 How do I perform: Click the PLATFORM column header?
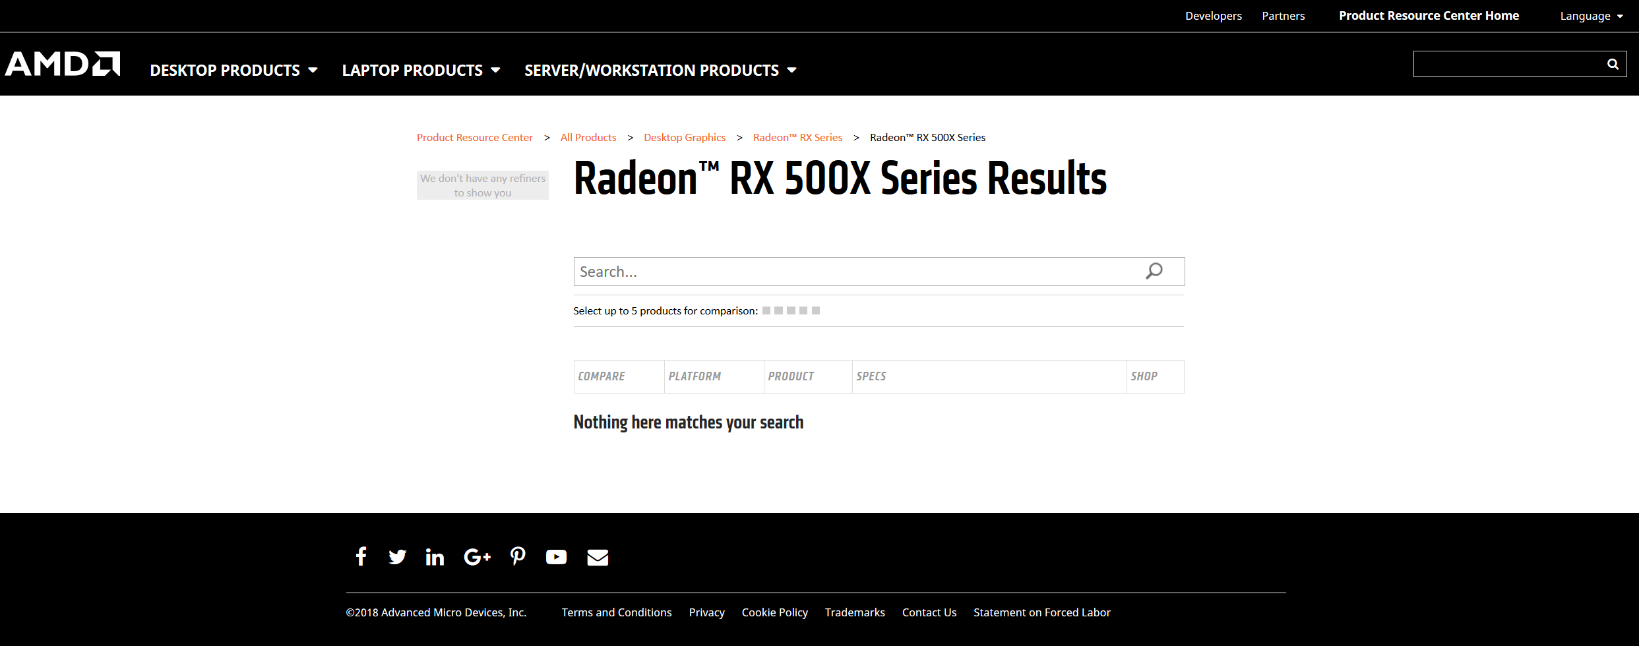coord(714,376)
